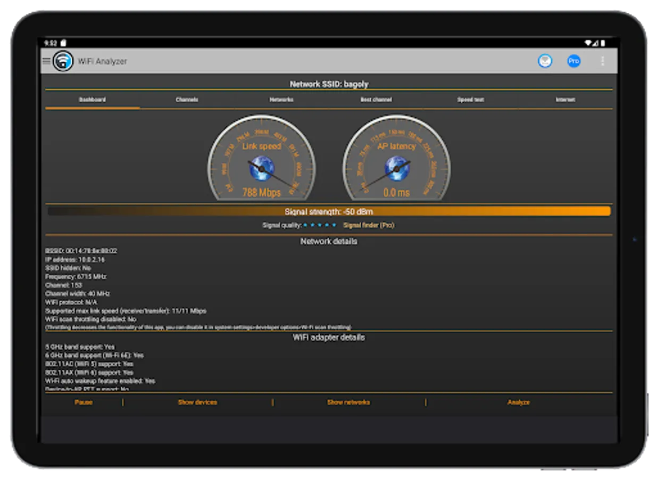The image size is (657, 479).
Task: Tap the Link speed gauge globe
Action: point(261,168)
